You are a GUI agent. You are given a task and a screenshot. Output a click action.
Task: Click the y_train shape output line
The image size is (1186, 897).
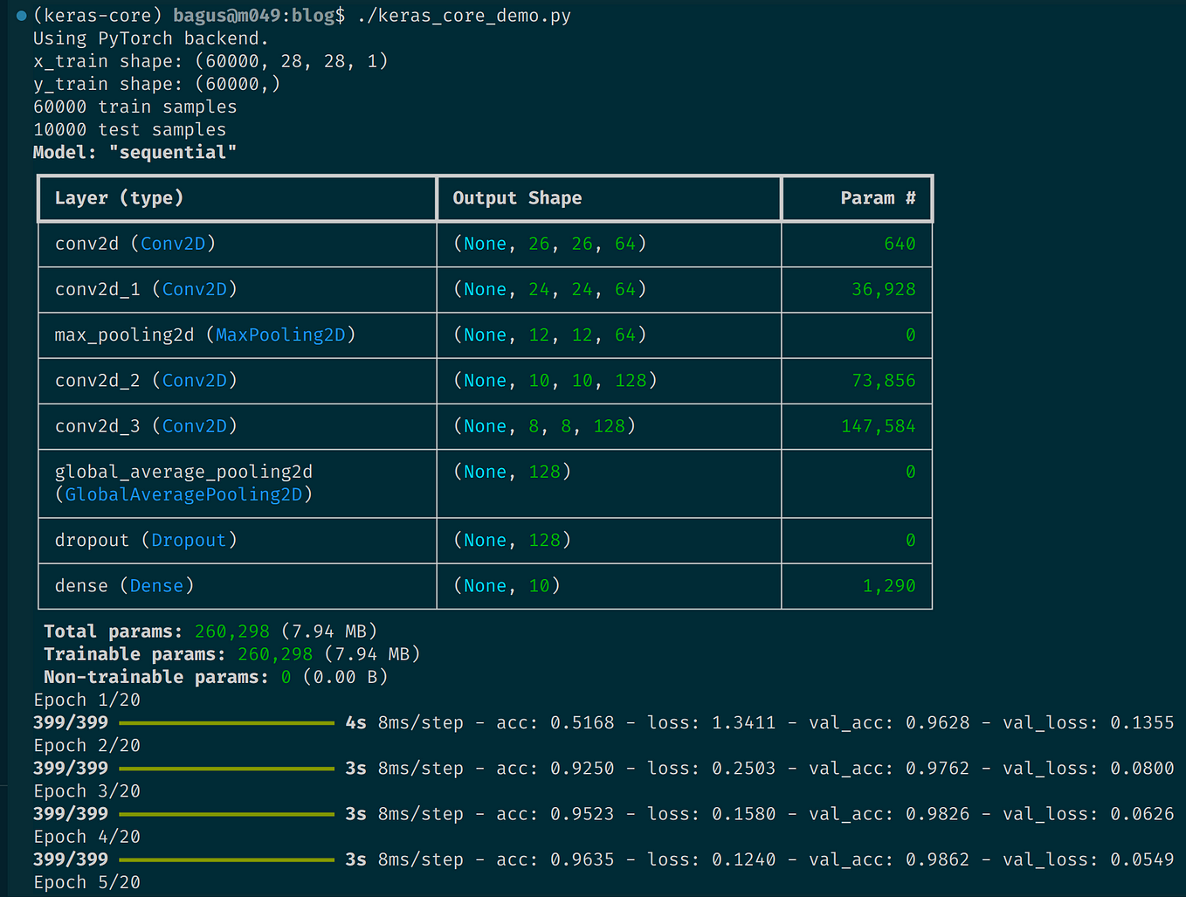(156, 84)
